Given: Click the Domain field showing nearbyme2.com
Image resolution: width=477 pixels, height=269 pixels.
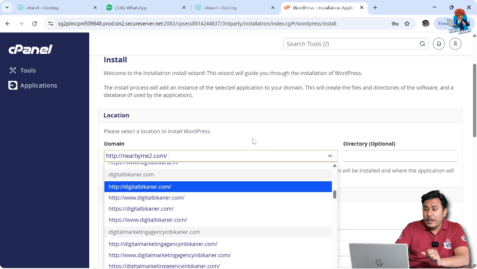Looking at the screenshot, I should [x=221, y=156].
